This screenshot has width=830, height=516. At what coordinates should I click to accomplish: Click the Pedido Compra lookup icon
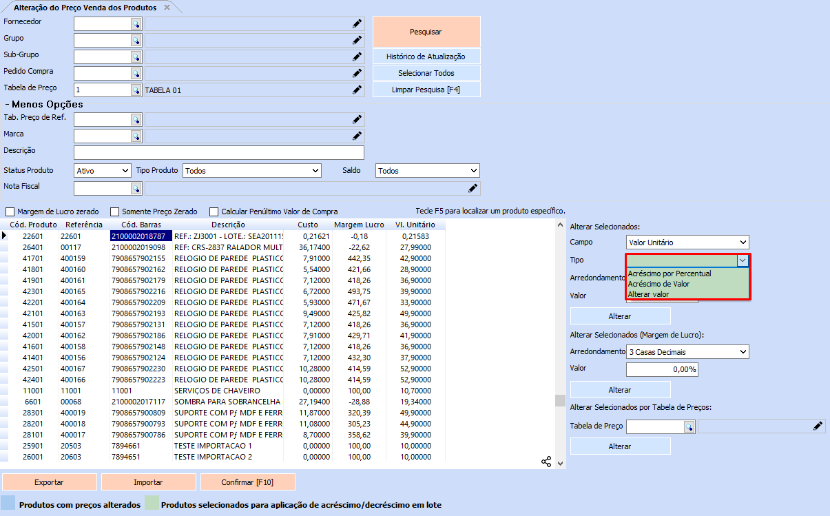click(136, 73)
